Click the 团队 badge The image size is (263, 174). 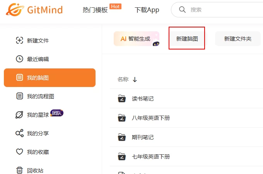57,113
